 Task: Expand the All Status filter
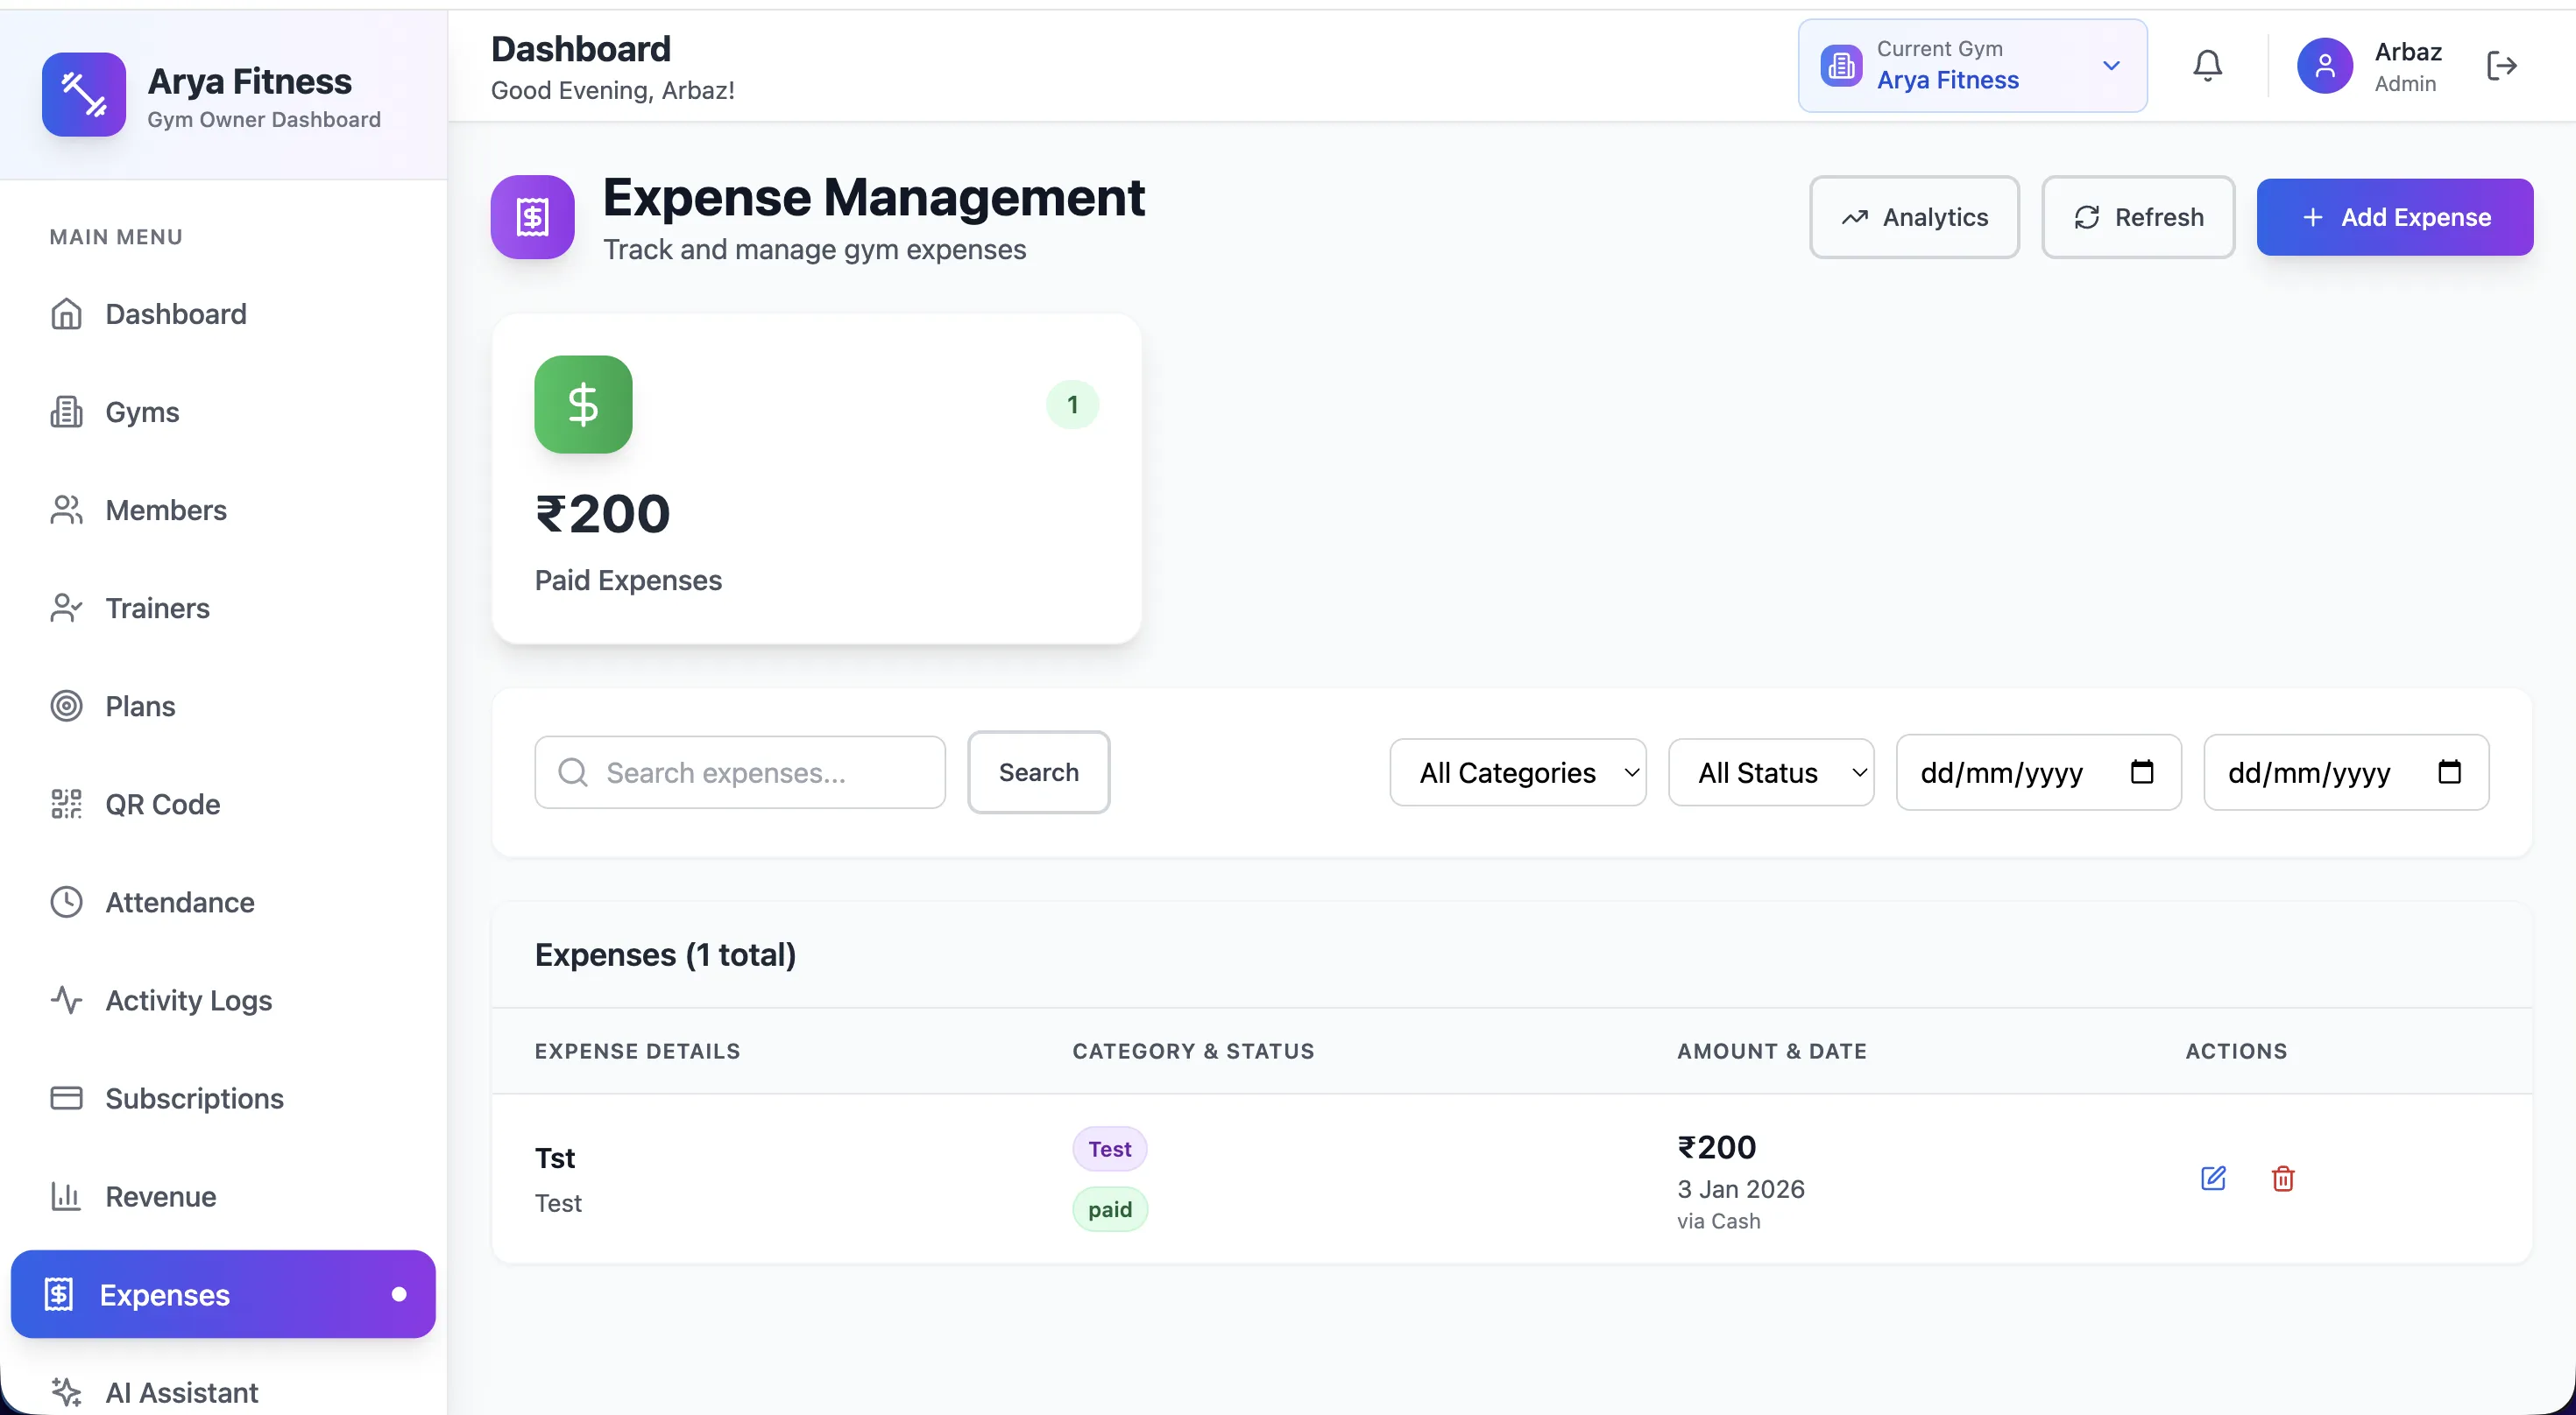1770,771
